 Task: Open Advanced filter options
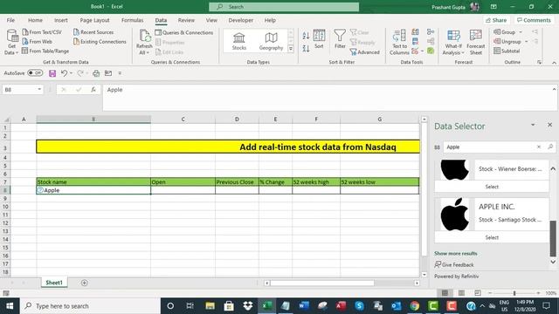pos(365,52)
